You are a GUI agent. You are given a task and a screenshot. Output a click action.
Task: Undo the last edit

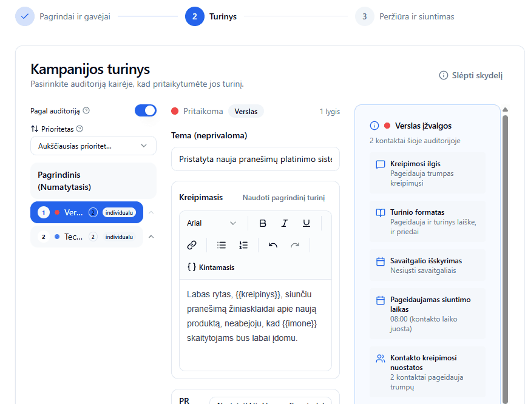pos(273,245)
